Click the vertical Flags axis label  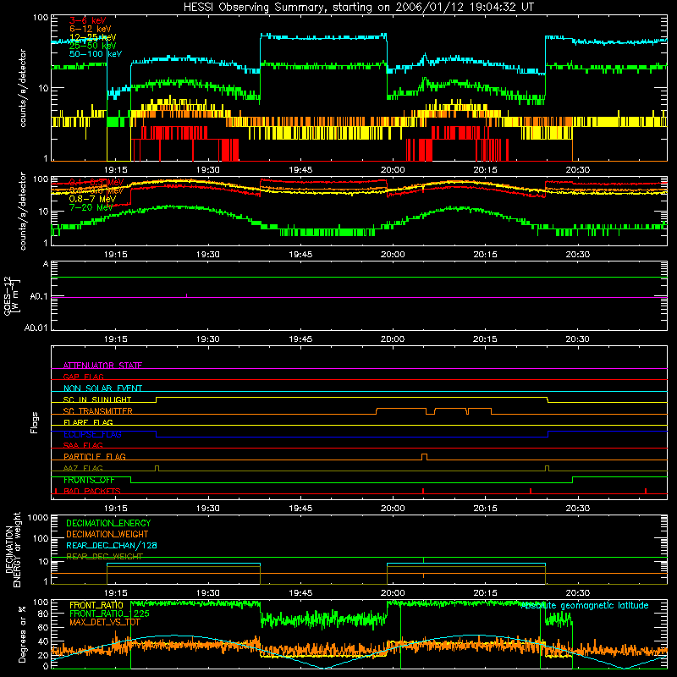pyautogui.click(x=34, y=422)
